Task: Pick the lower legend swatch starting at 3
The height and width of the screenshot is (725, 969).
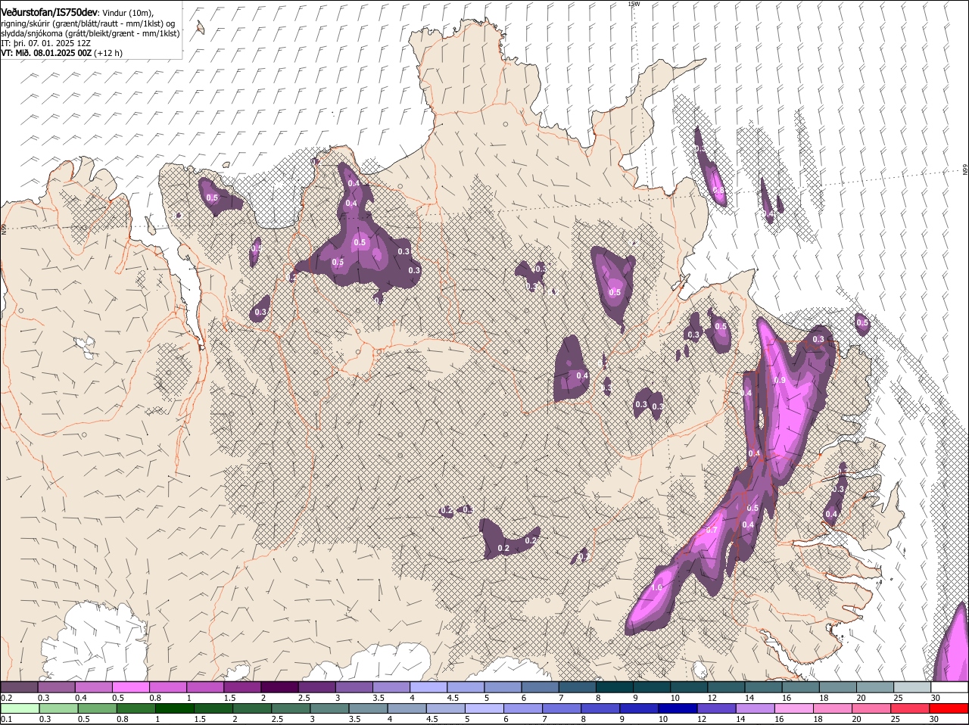Action: 329,708
